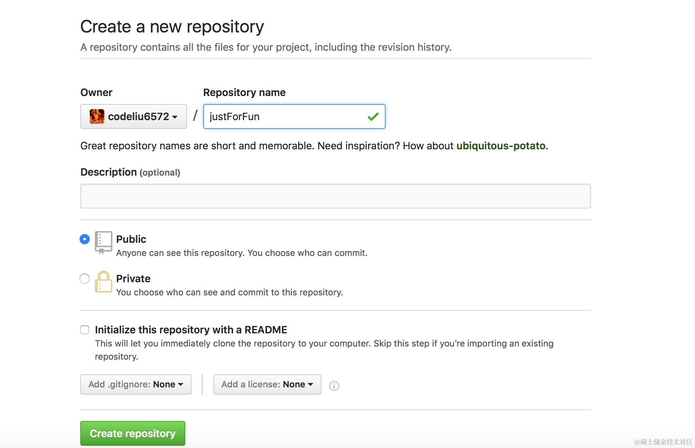The image size is (695, 448).
Task: Enable Initialize this repository with a README
Action: point(85,330)
